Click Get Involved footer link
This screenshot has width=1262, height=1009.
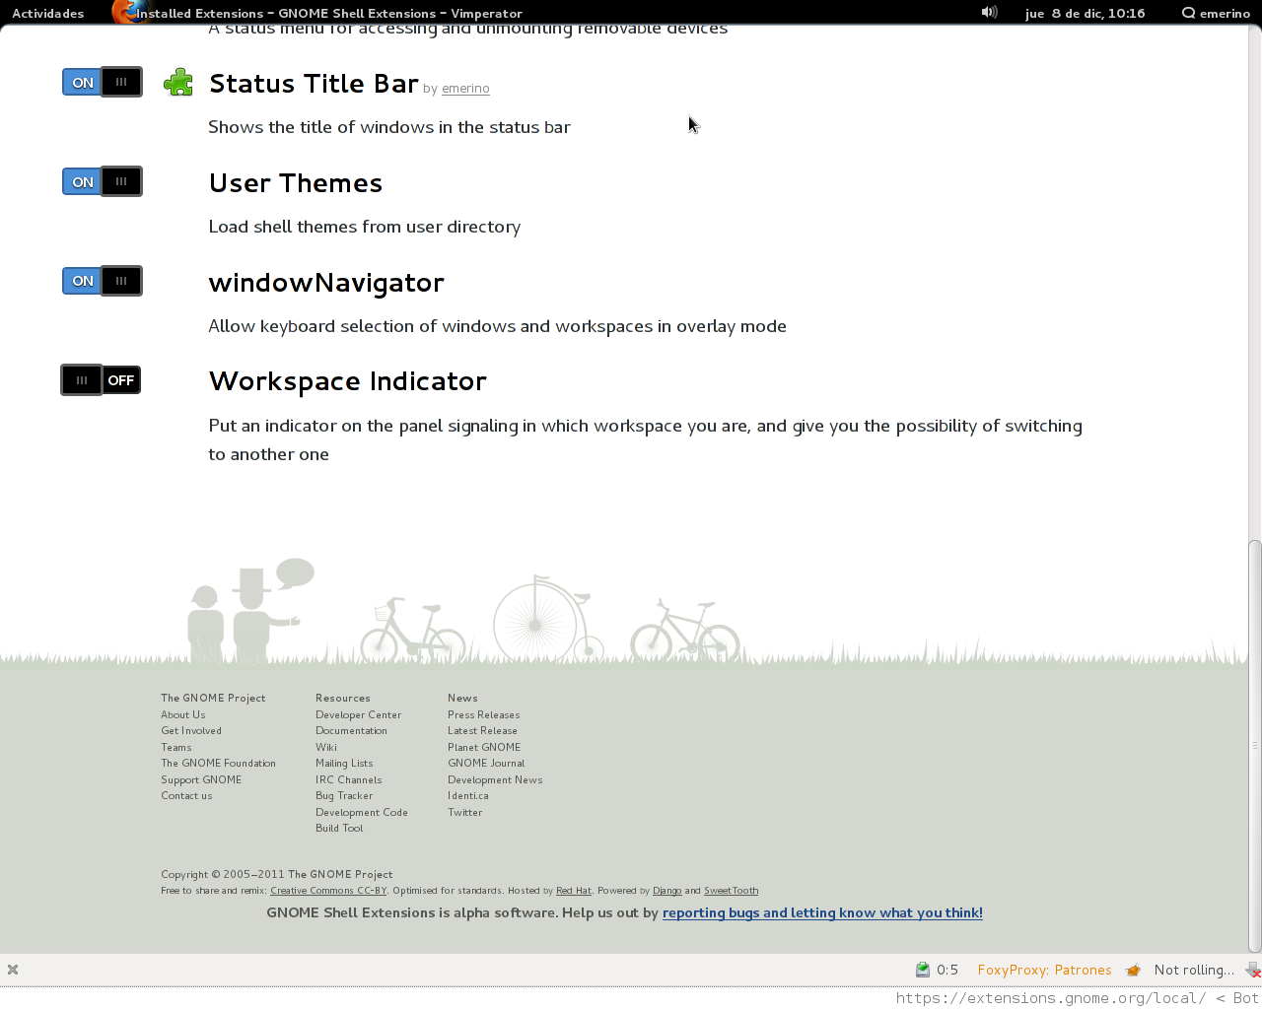(191, 731)
